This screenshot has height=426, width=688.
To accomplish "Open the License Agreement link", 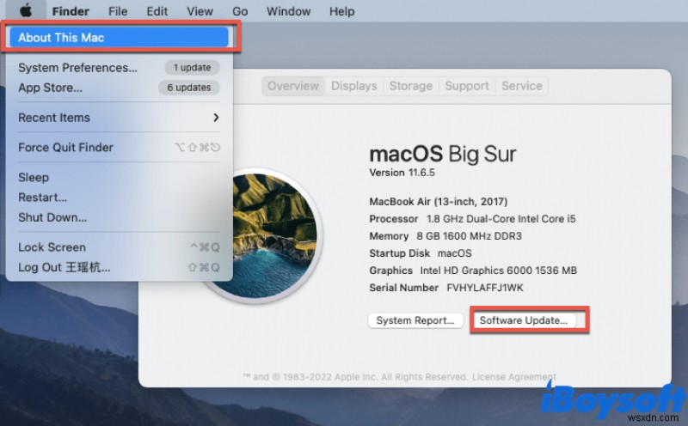I will tap(513, 377).
